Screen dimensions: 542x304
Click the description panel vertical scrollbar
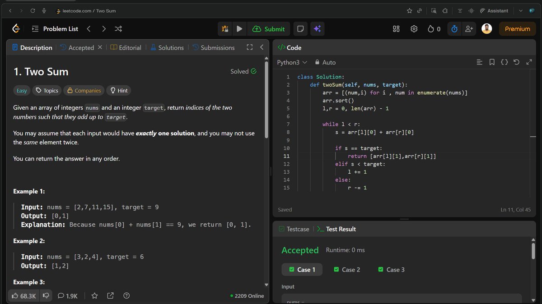point(266,100)
